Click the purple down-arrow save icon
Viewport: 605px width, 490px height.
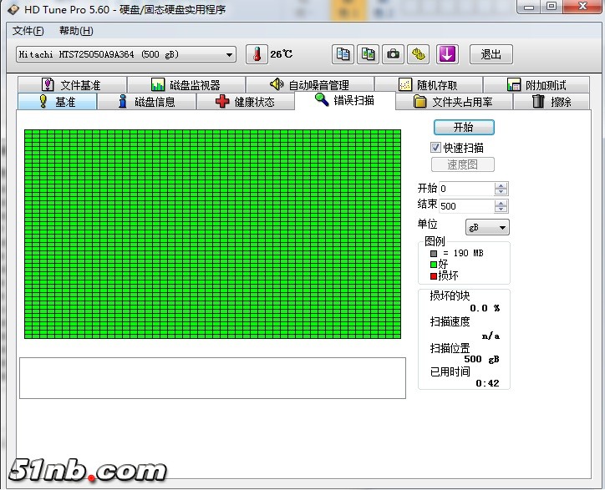tap(447, 54)
